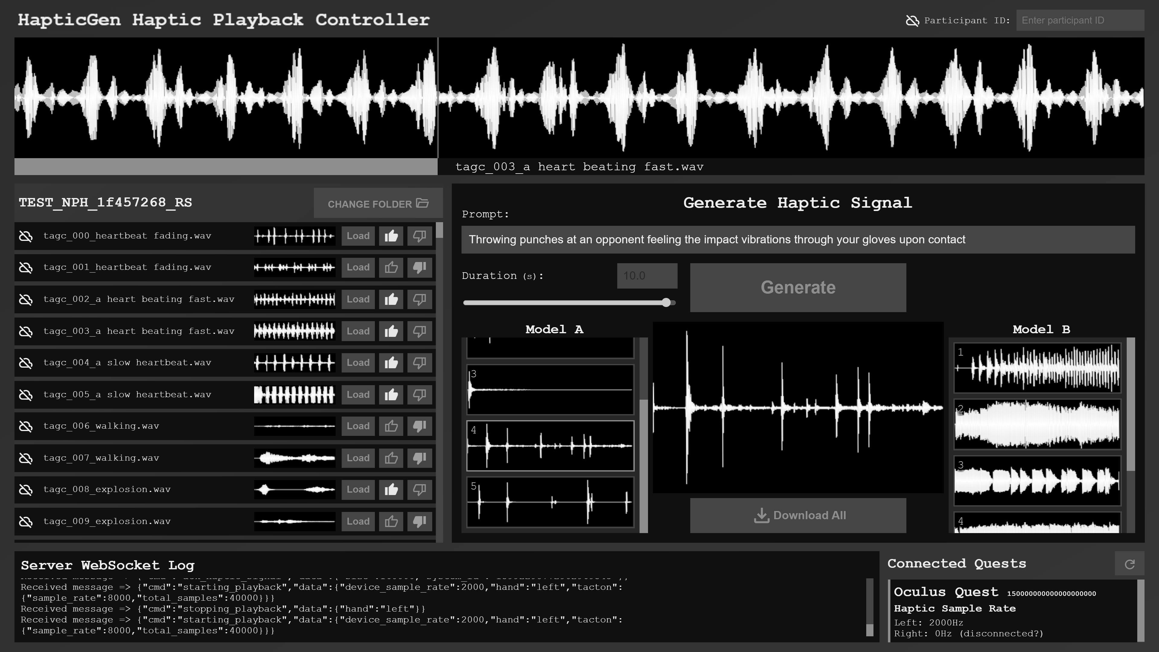Click the Participant ID input field
Screen dimensions: 1159x652
pos(1080,21)
